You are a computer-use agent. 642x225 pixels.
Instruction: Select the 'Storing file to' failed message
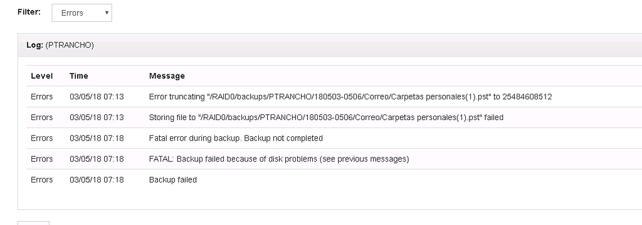[x=326, y=117]
